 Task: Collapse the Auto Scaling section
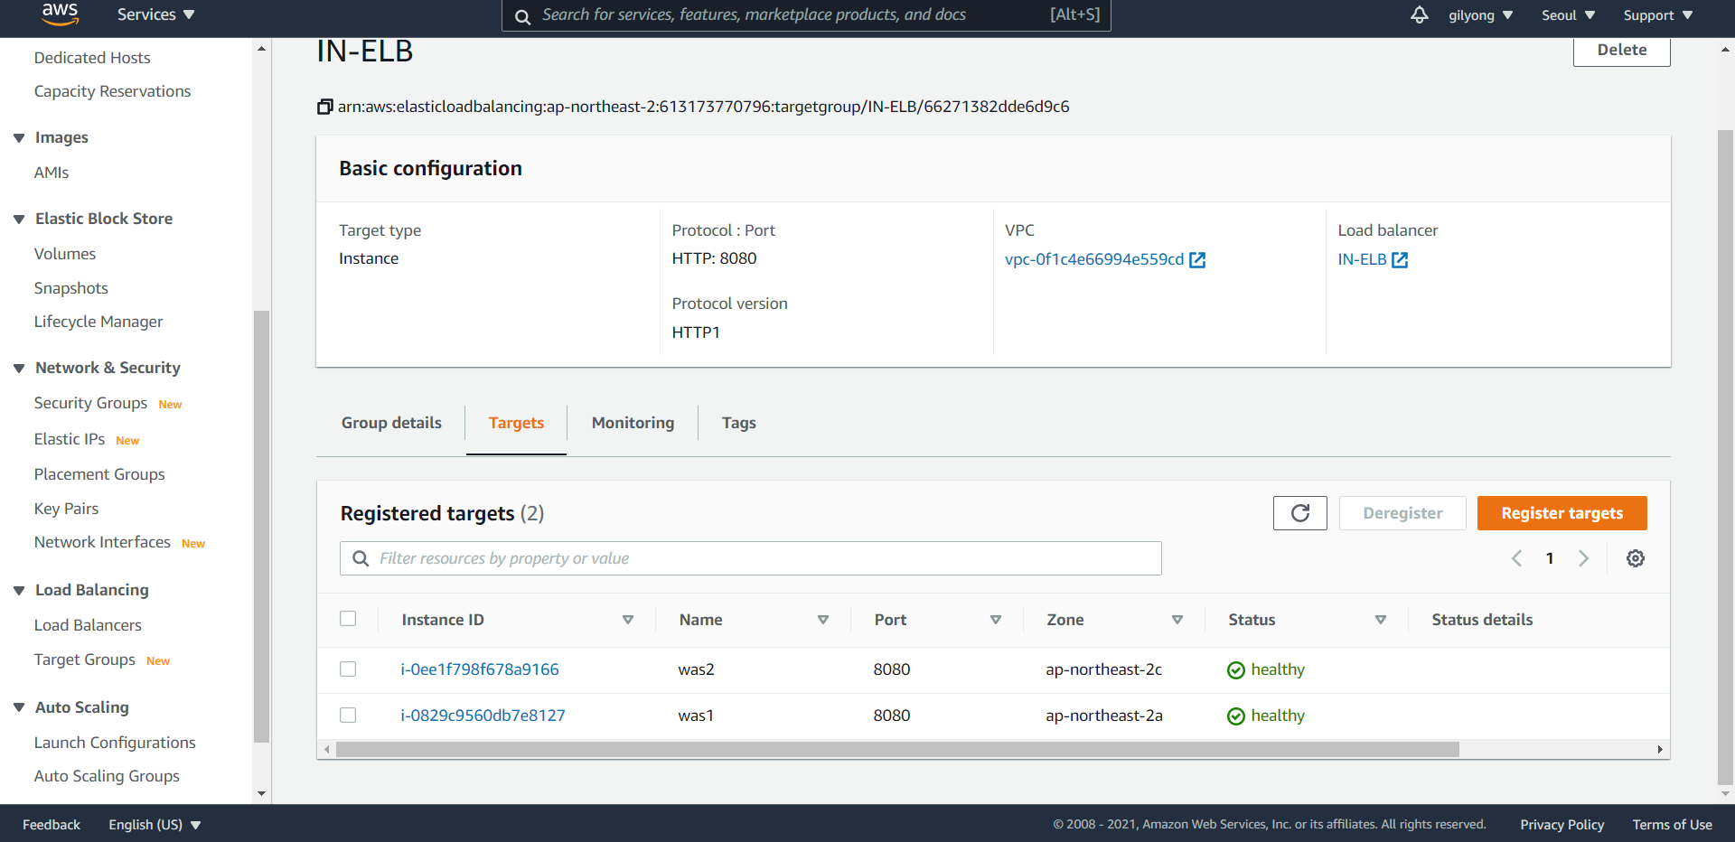19,707
